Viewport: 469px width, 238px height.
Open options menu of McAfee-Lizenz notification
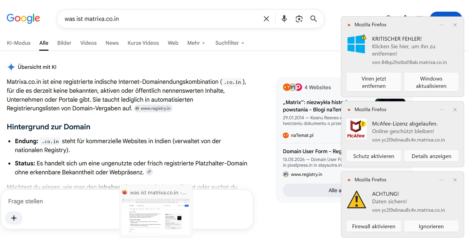coord(442,110)
